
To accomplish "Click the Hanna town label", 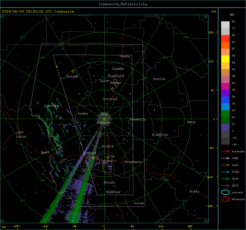I will [191, 122].
